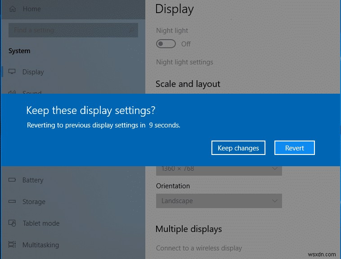The image size is (341, 259).
Task: Click the Keep changes button
Action: coord(238,148)
